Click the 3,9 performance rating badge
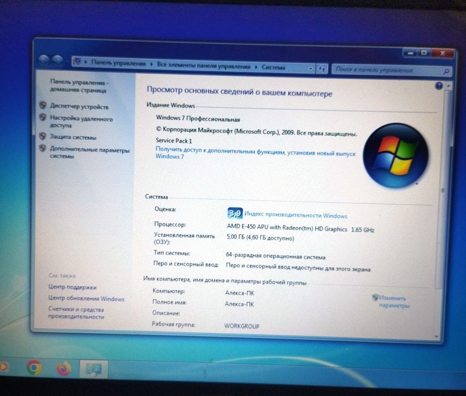466x396 pixels. pos(235,213)
